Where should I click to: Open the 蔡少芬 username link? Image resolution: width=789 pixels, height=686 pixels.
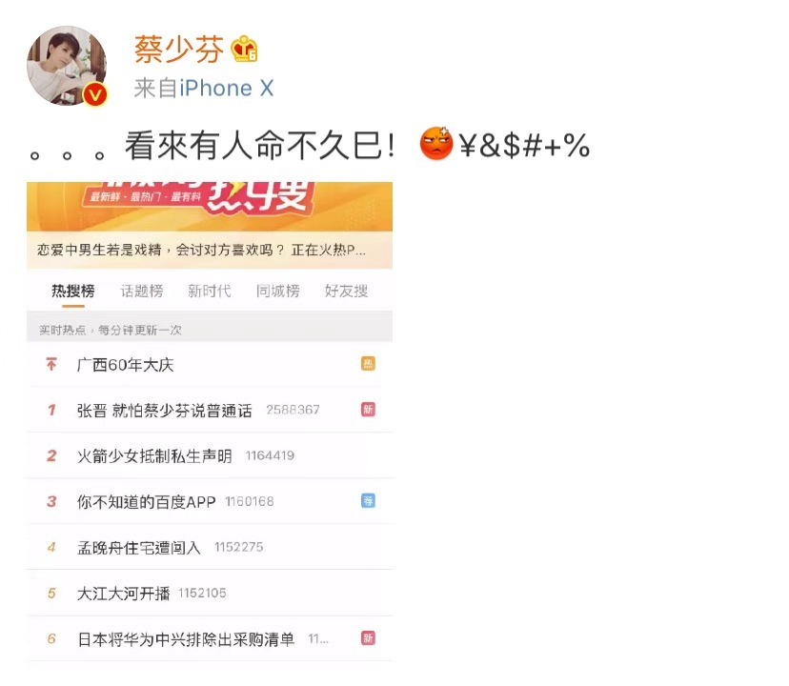(x=178, y=50)
